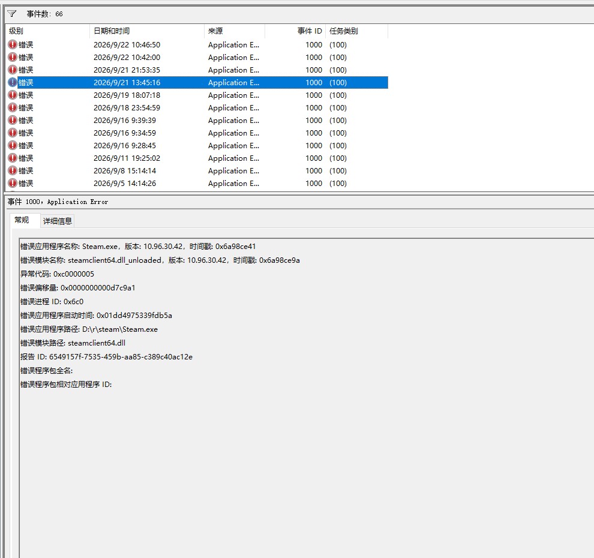This screenshot has width=594, height=558.
Task: Click the error icon of the 2026/9/16 9:34:59 event
Action: pyautogui.click(x=13, y=133)
